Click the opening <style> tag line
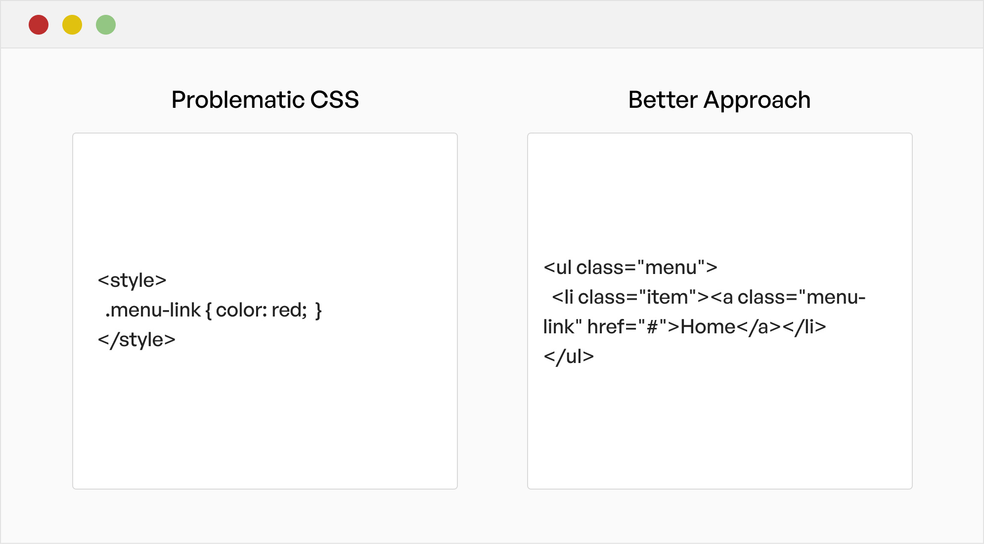984x544 pixels. (x=132, y=280)
